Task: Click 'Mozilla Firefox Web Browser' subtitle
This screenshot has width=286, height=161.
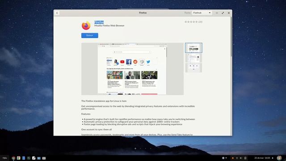Action: click(109, 26)
